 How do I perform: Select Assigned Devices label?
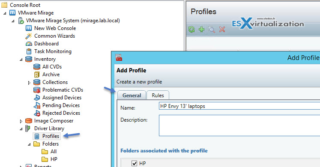pyautogui.click(x=62, y=98)
